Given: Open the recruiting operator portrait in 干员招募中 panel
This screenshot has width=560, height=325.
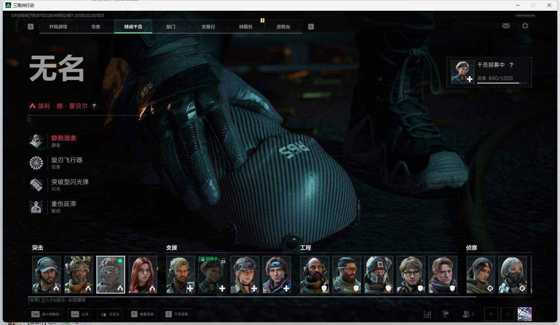Looking at the screenshot, I should [463, 72].
